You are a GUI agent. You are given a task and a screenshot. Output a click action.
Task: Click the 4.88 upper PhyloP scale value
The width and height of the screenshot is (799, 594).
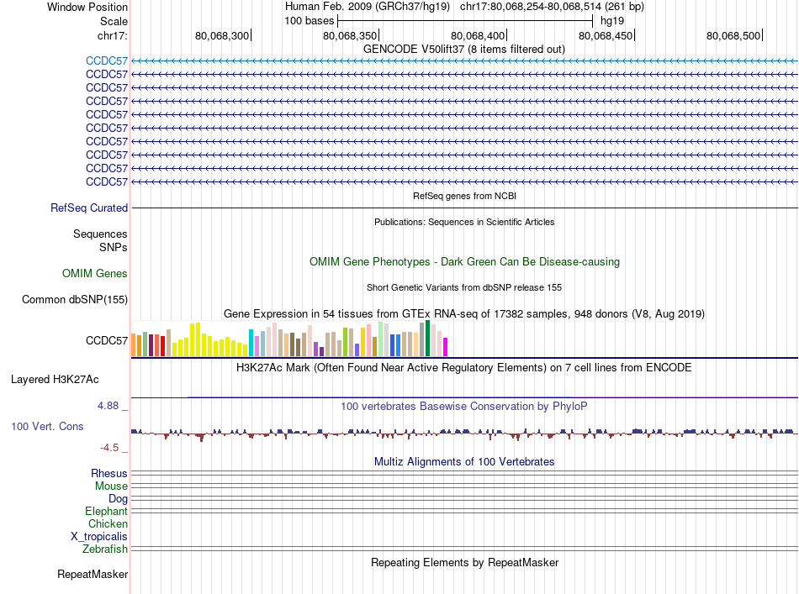pyautogui.click(x=108, y=406)
